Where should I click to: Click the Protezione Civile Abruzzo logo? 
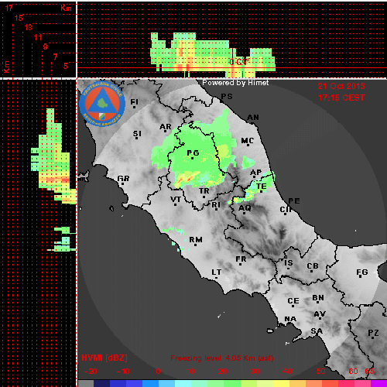[102, 104]
